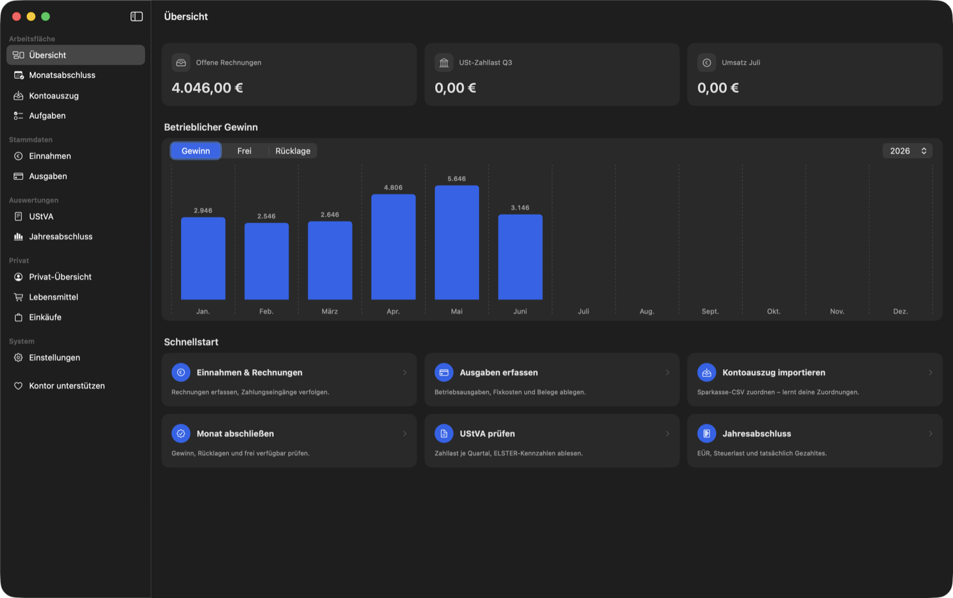Click the Betrieblicher Gewinn heading
The image size is (953, 598).
[x=211, y=127]
